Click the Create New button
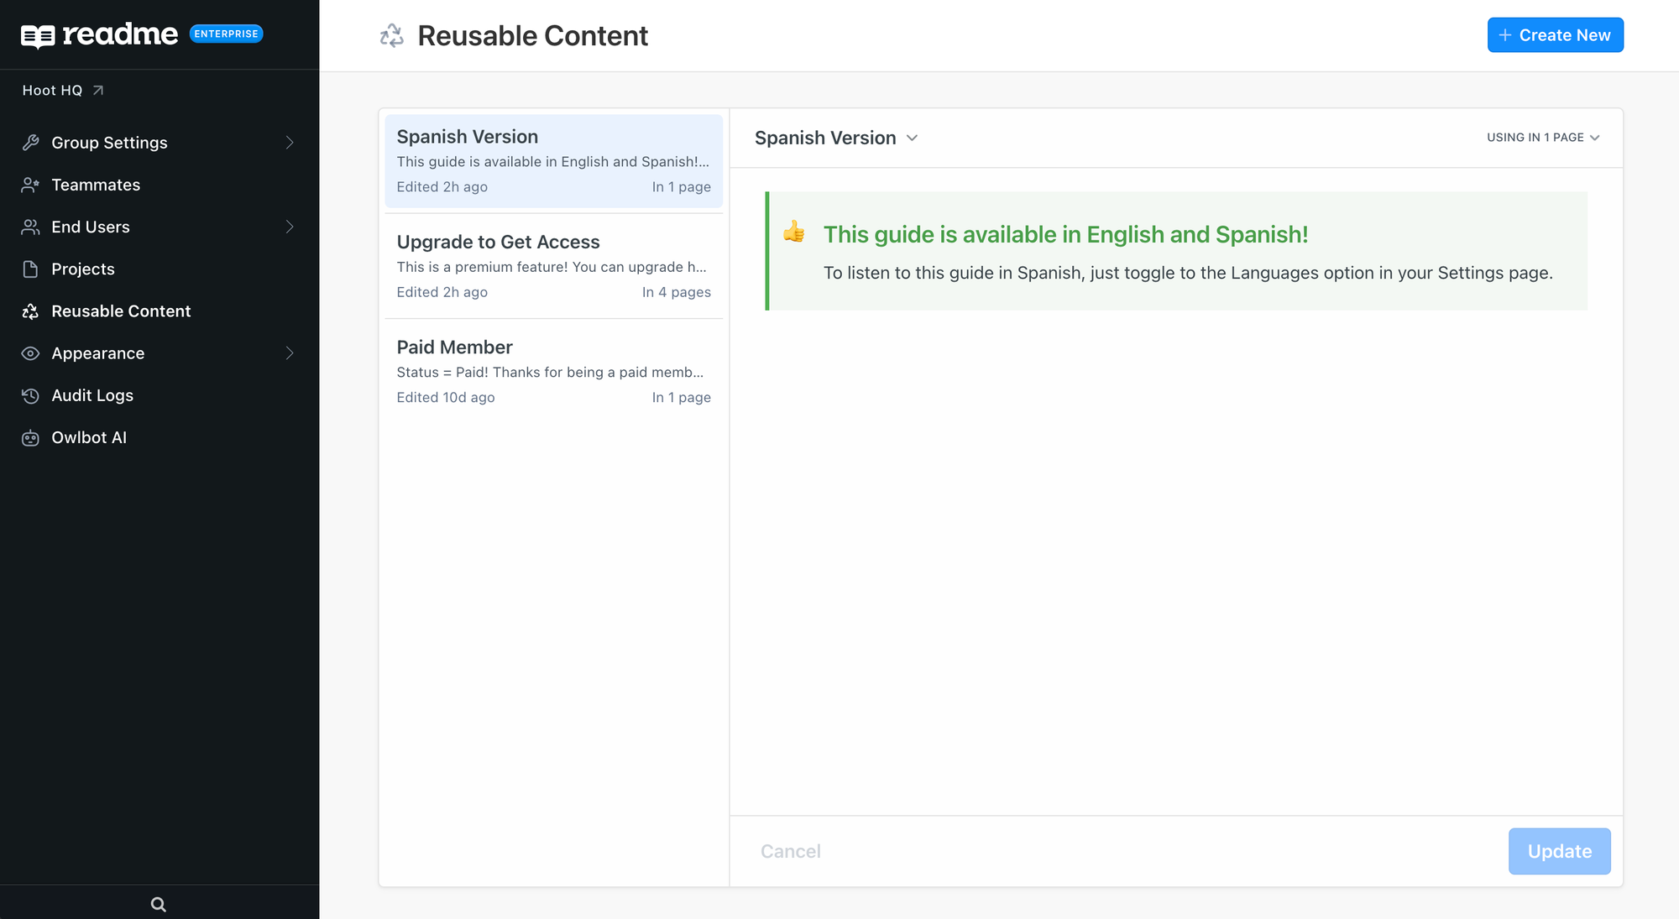1679x919 pixels. click(1555, 35)
